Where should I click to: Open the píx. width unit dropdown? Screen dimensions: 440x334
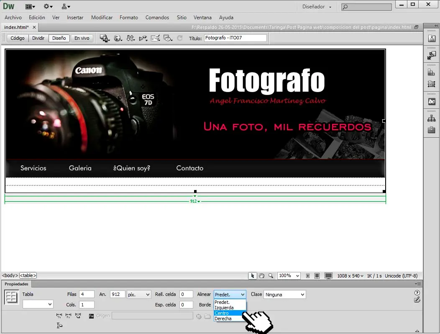139,294
